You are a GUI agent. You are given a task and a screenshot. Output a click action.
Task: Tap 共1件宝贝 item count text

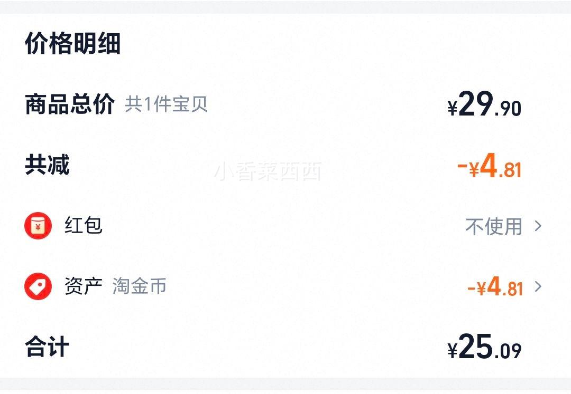166,104
